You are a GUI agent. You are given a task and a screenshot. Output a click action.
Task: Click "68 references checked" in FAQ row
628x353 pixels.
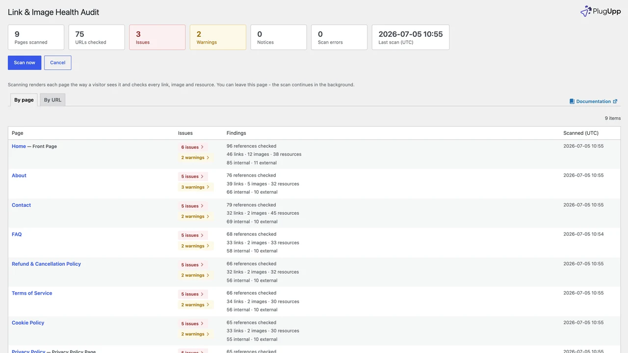click(x=251, y=234)
